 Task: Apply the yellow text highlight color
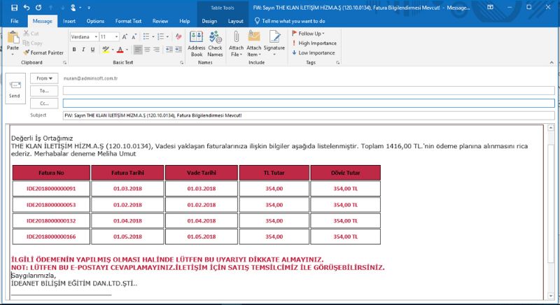pyautogui.click(x=106, y=50)
